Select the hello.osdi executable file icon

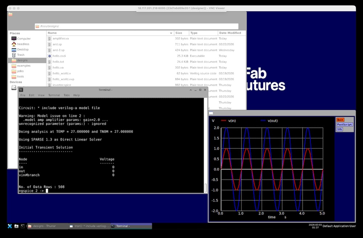50,56
